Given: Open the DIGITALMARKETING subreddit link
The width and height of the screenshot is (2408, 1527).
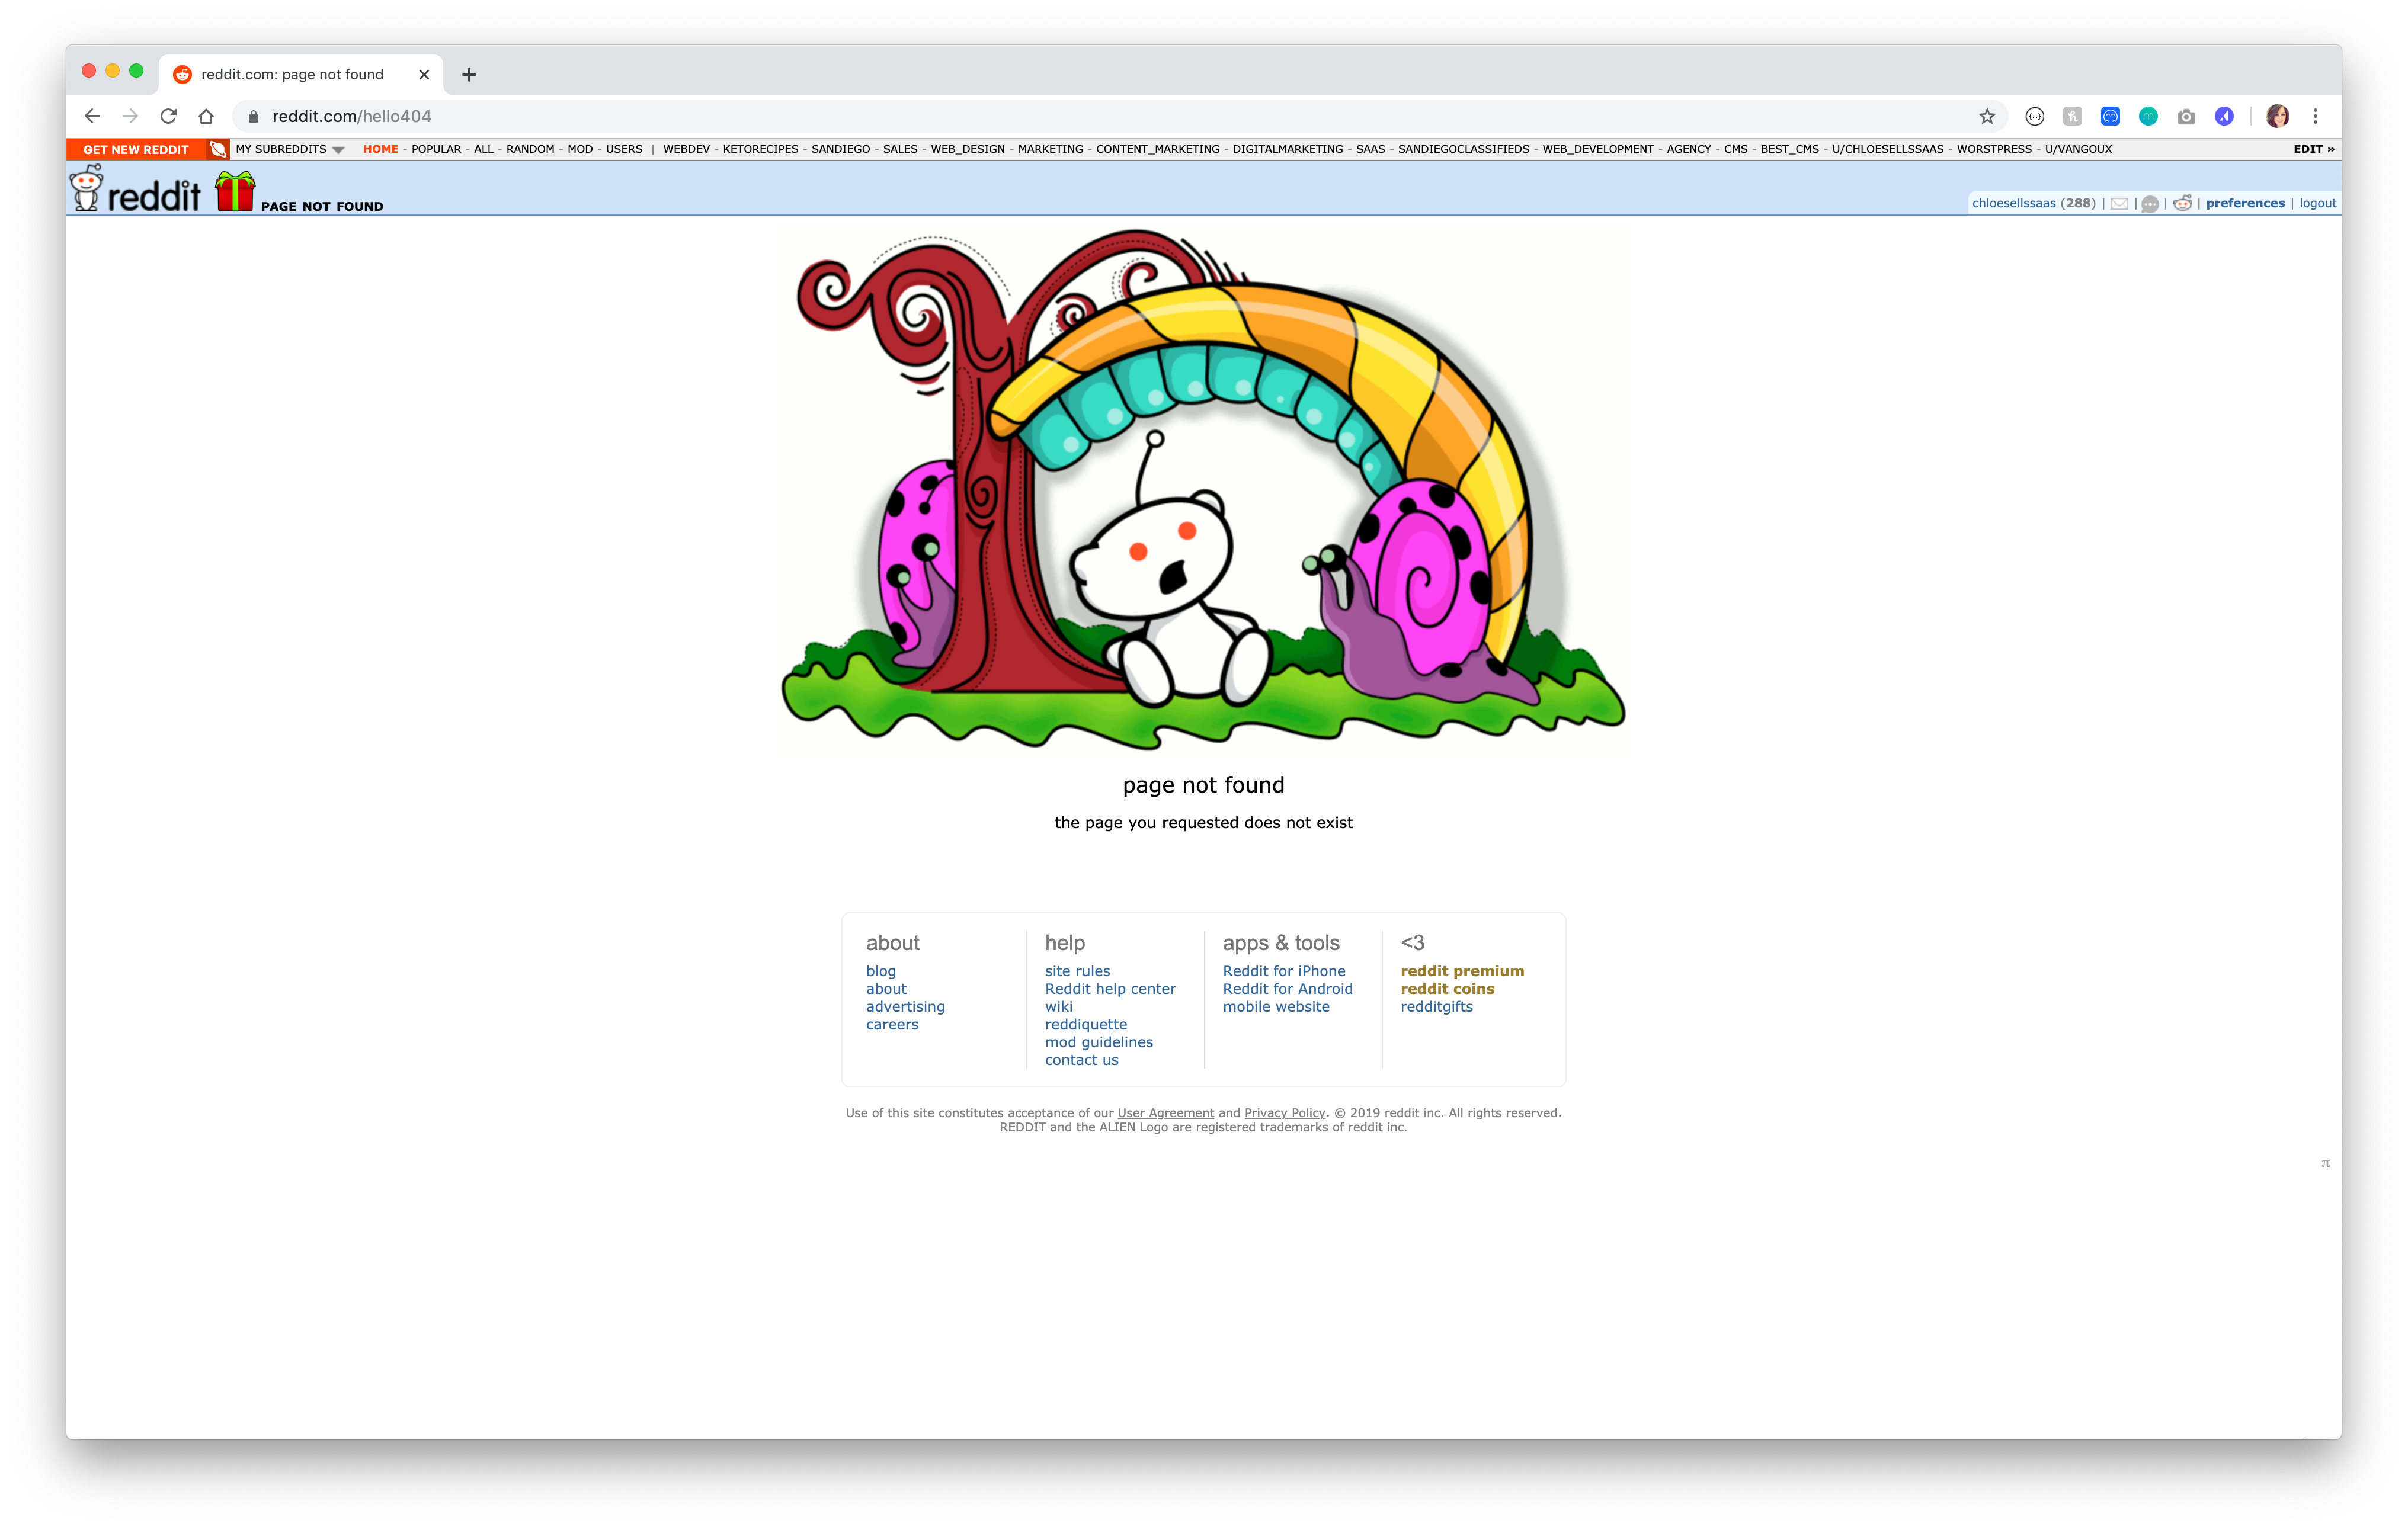Looking at the screenshot, I should click(x=1287, y=149).
